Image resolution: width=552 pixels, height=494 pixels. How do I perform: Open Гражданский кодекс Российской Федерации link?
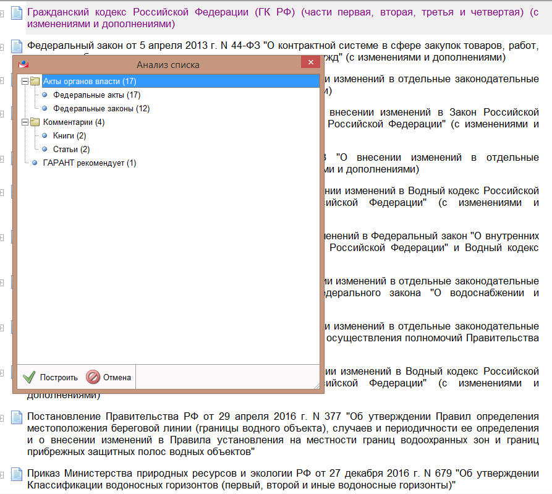point(282,18)
